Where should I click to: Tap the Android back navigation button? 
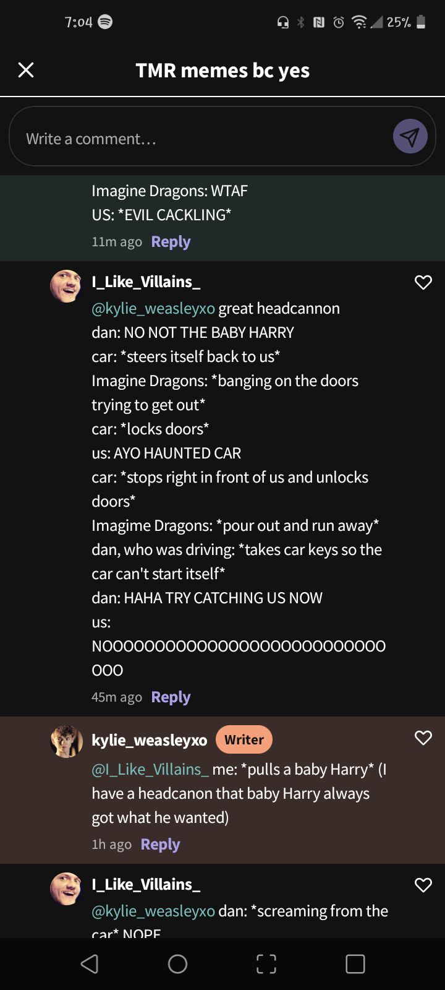coord(90,963)
